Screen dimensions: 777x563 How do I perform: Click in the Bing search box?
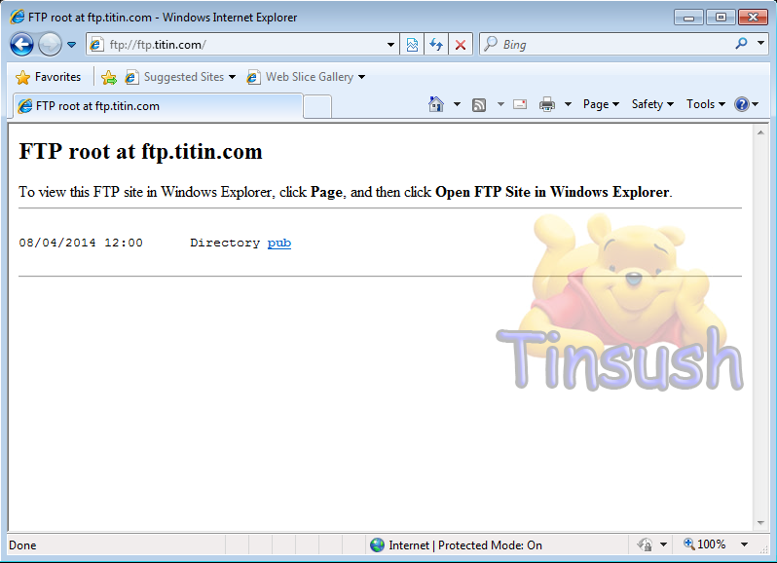607,45
